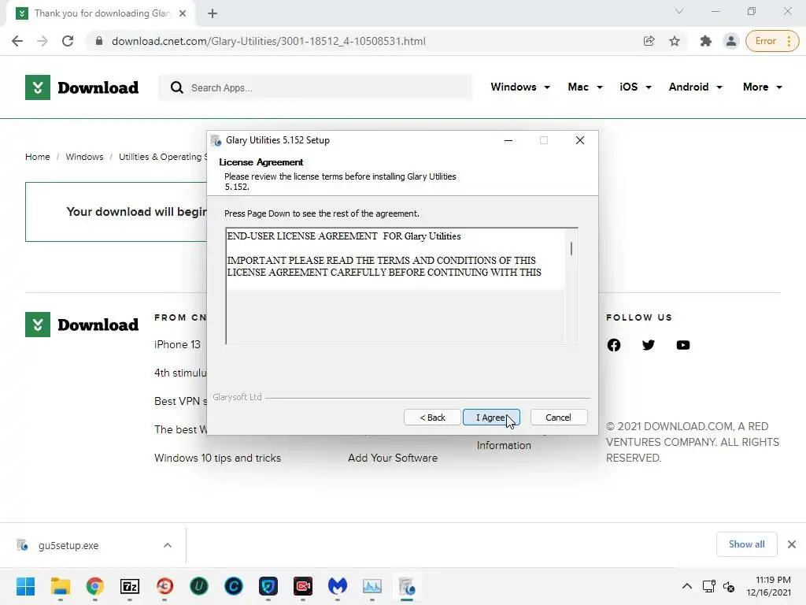
Task: Click the share page icon
Action: 649,41
